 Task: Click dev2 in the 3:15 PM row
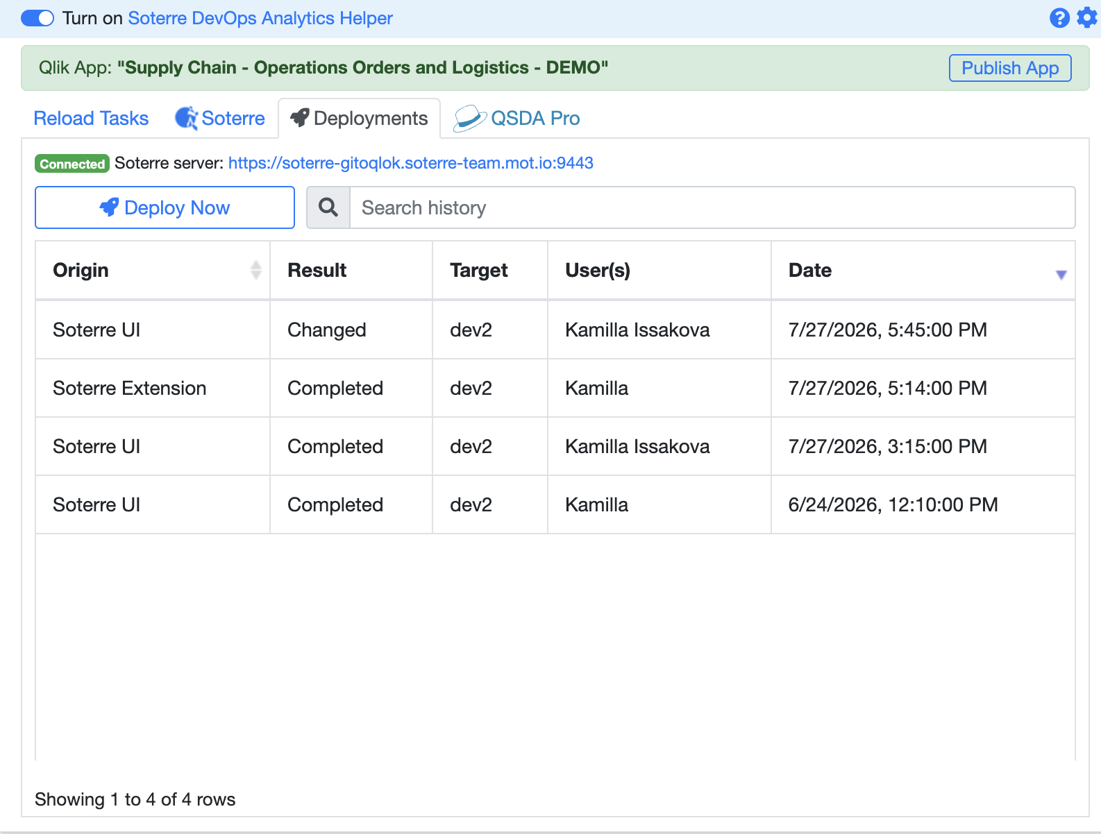(x=471, y=447)
